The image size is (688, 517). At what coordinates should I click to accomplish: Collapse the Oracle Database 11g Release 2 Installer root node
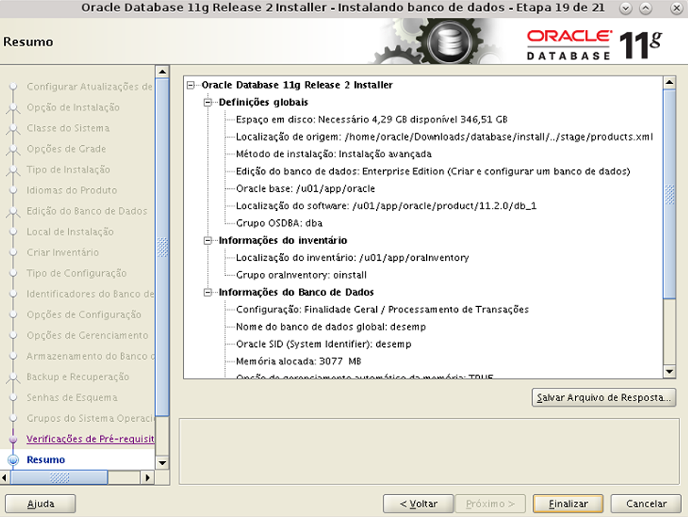coord(191,85)
